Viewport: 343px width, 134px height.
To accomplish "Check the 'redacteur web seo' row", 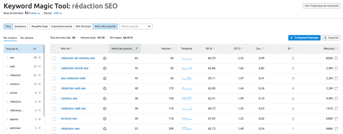I will [x=54, y=109].
